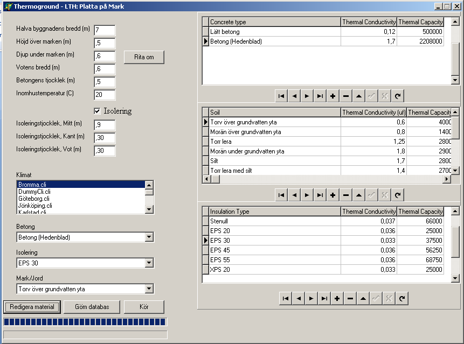
Task: Click the Göm databas button
Action: click(92, 307)
